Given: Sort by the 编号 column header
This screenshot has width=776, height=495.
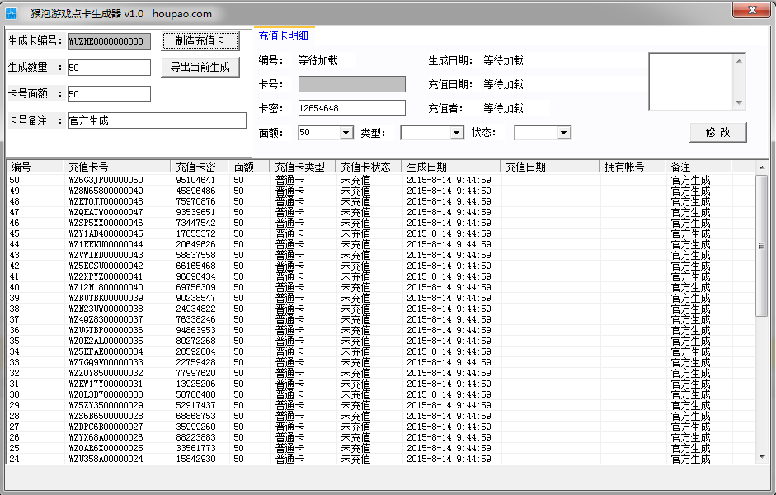Looking at the screenshot, I should 35,167.
